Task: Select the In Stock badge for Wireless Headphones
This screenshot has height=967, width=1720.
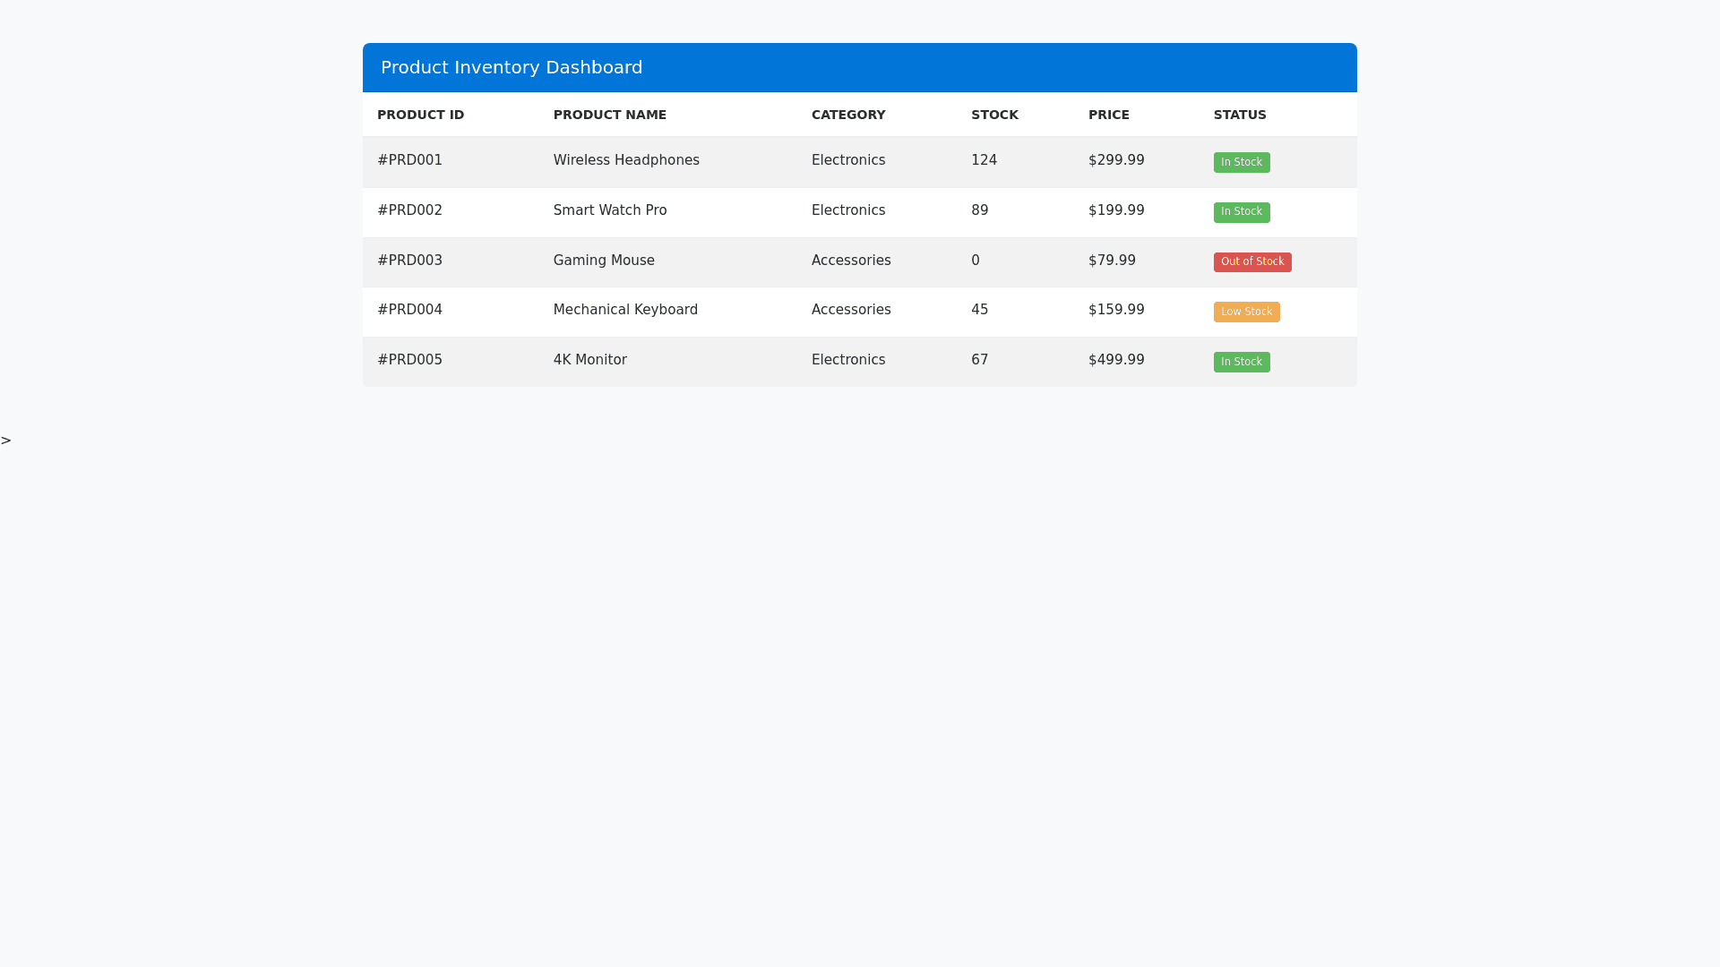Action: point(1241,162)
